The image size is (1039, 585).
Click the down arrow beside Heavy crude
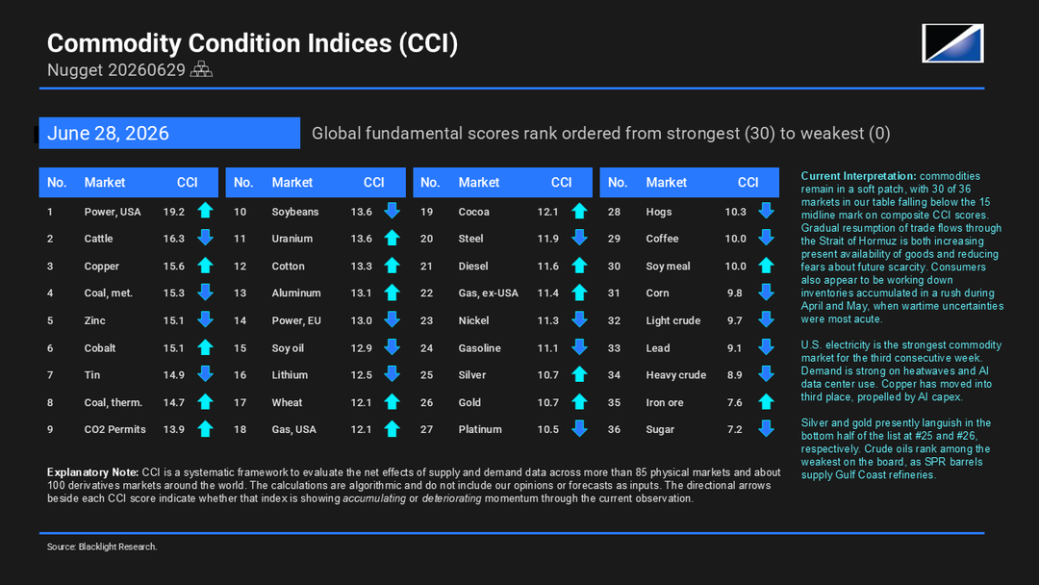click(767, 374)
